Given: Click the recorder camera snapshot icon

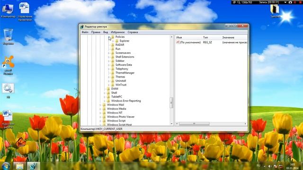Looking at the screenshot, I should pos(290,2).
